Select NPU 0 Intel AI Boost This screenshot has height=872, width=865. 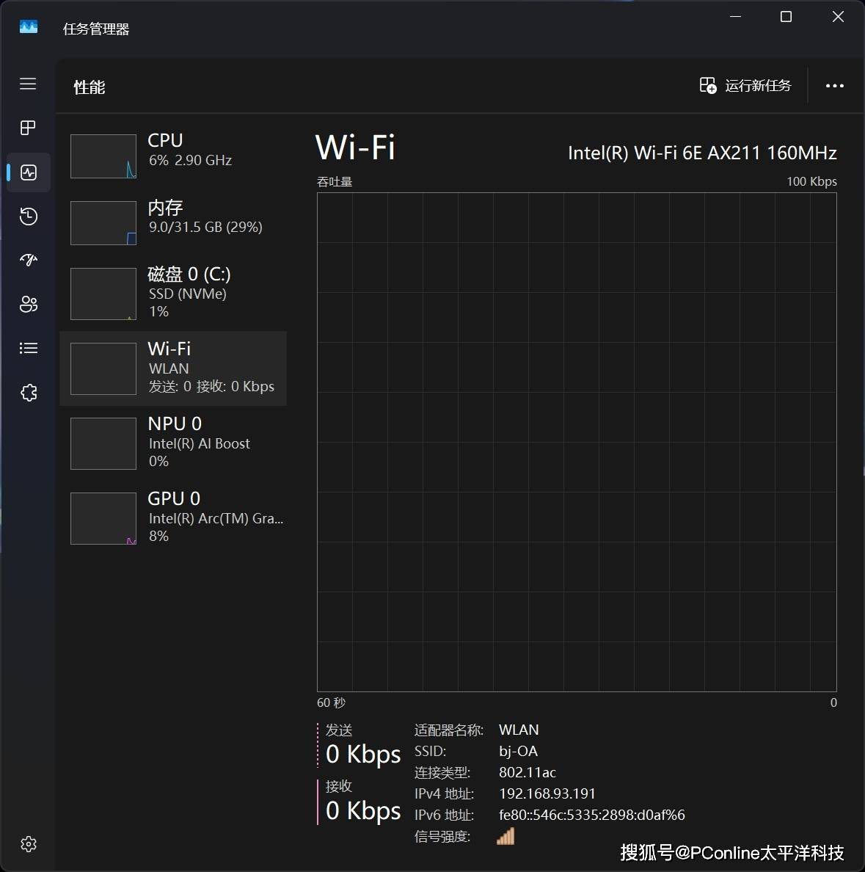click(173, 443)
